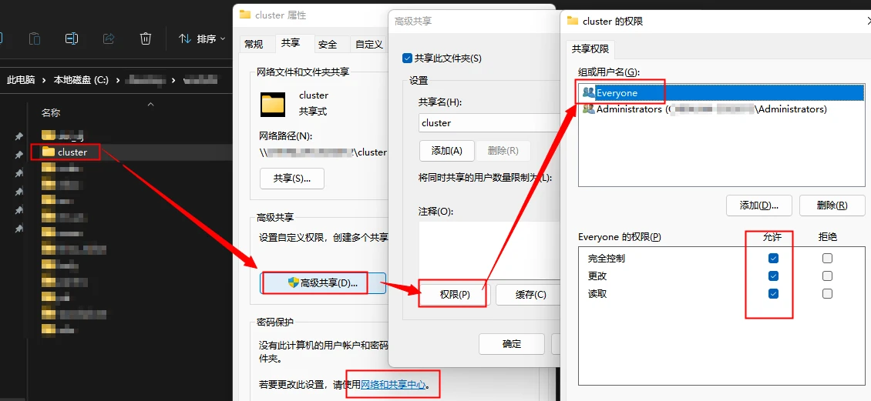Click the pin icon beside cluster row
Image resolution: width=871 pixels, height=401 pixels.
19,154
